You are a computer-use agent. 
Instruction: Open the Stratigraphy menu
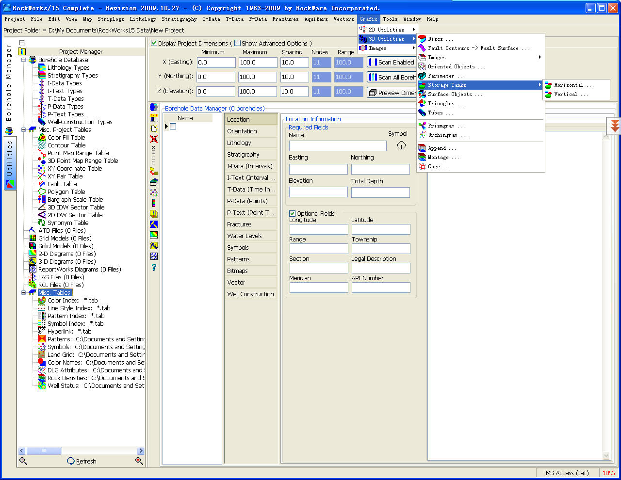coord(179,19)
